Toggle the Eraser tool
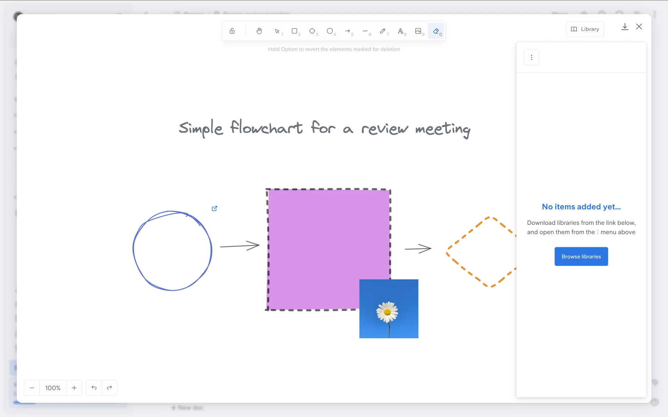 436,31
